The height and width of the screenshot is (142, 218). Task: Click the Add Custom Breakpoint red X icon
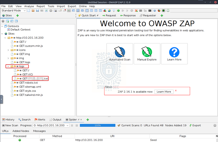[x=136, y=11]
